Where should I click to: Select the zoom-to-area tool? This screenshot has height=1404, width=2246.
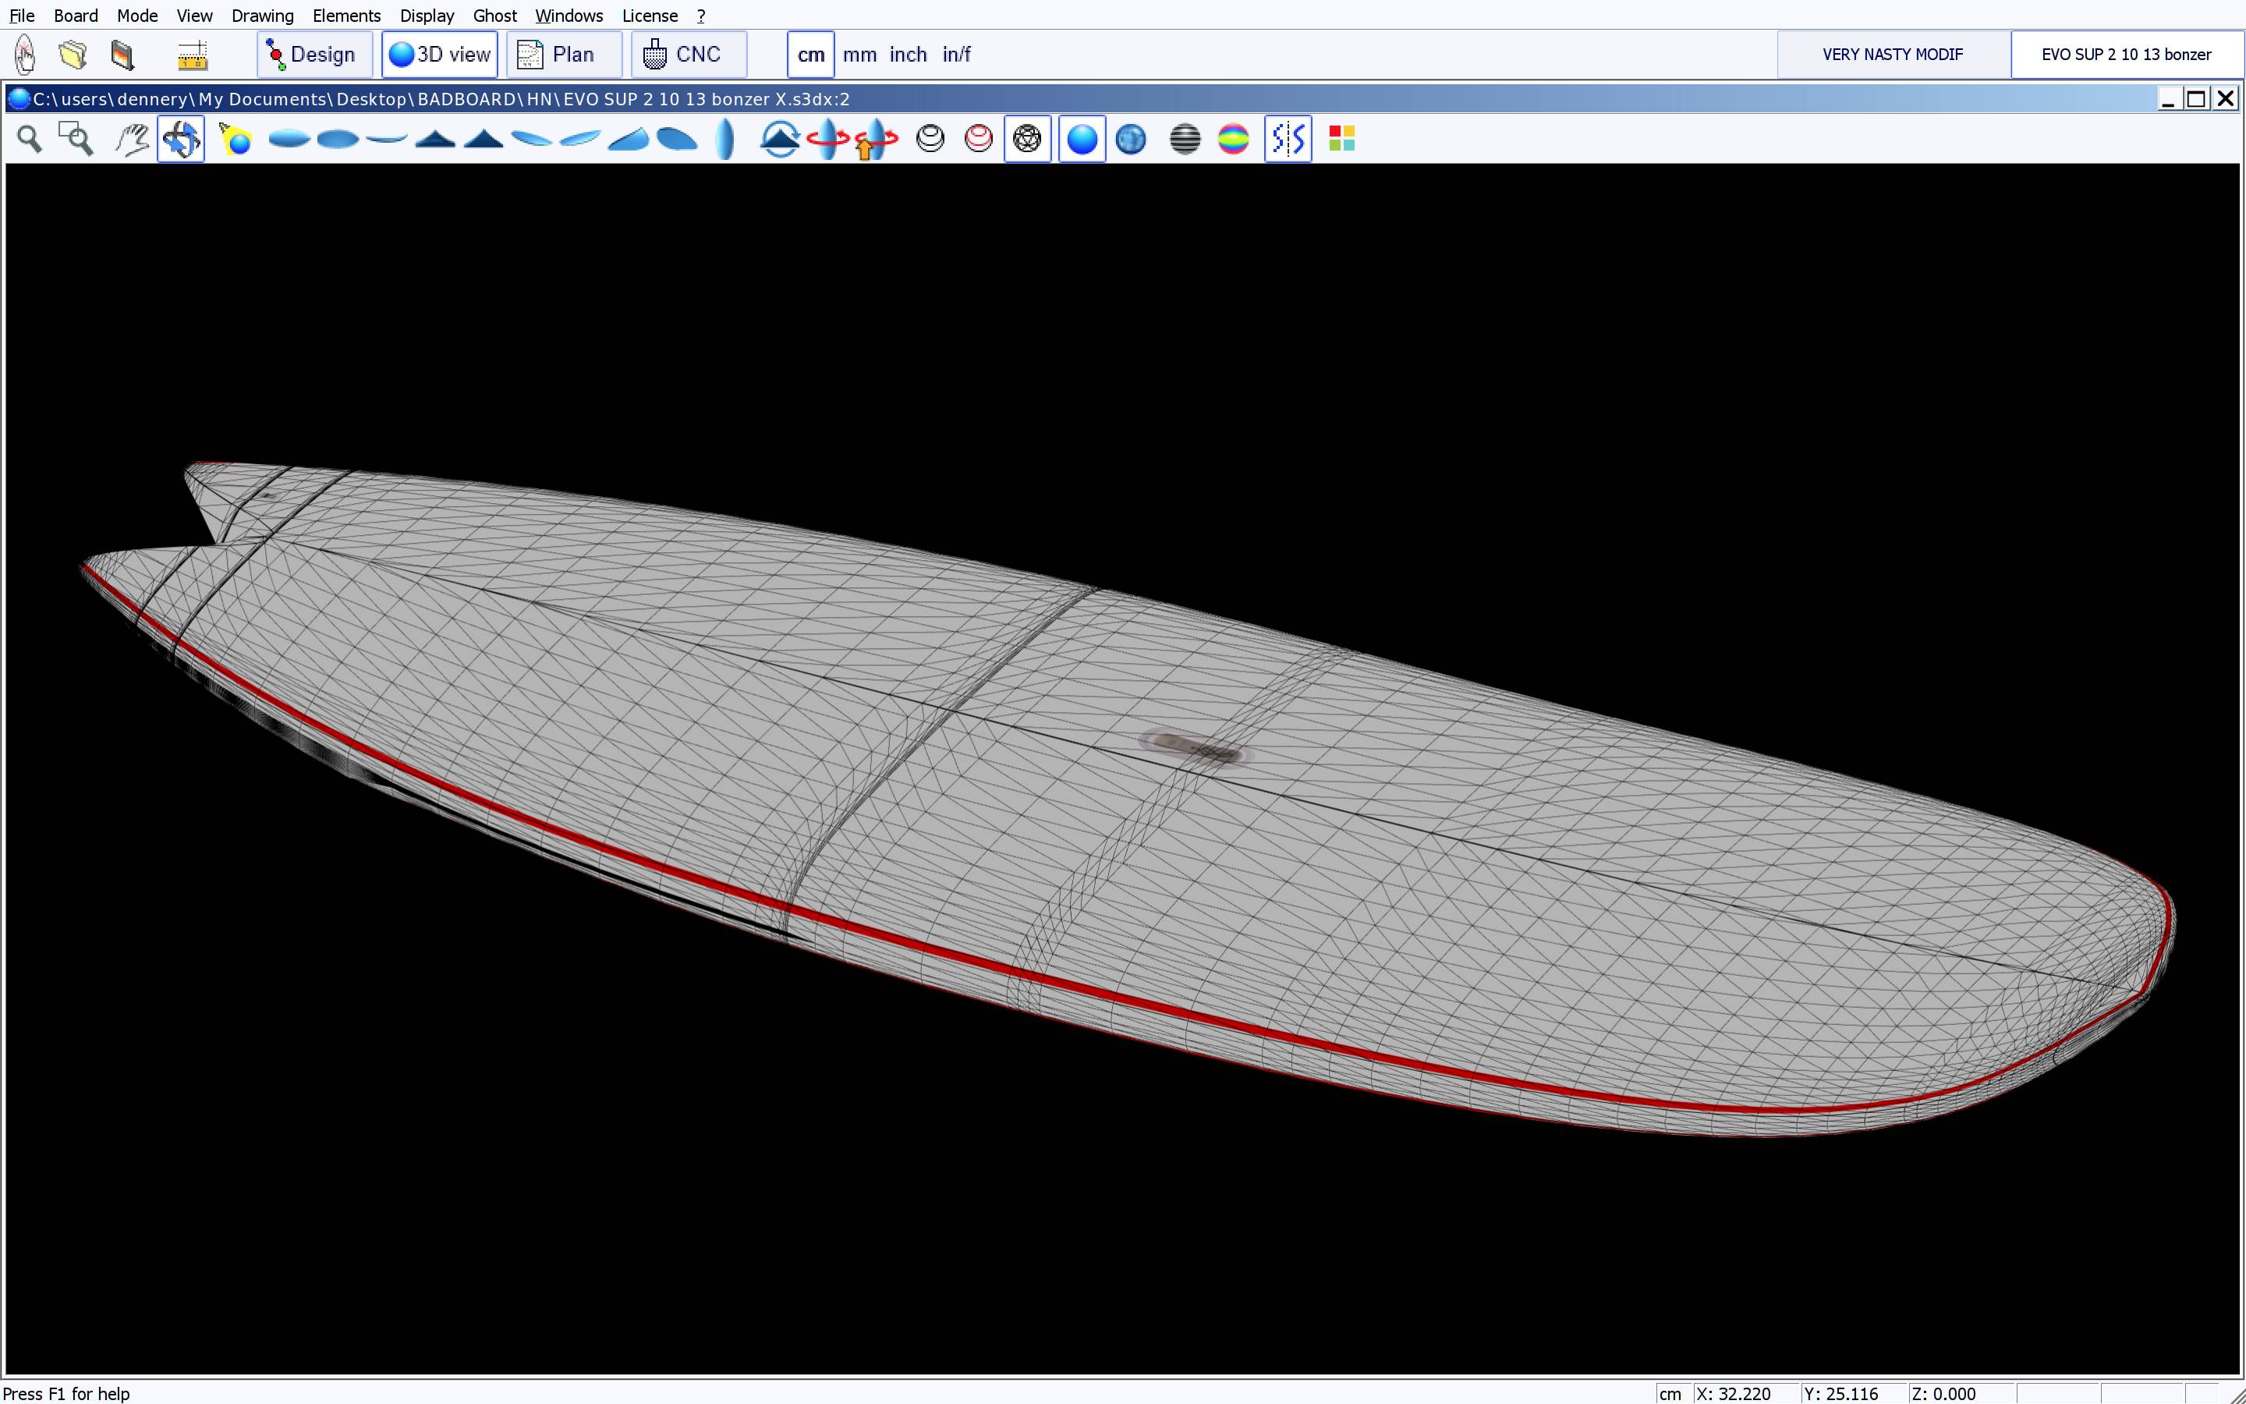(76, 140)
